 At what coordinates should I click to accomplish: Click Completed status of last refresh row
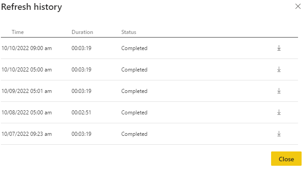[134, 134]
